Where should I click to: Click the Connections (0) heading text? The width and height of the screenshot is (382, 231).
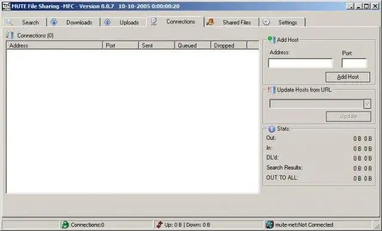coord(35,36)
